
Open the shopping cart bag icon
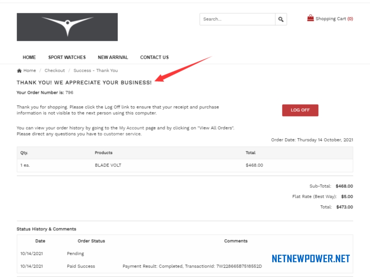(x=310, y=18)
